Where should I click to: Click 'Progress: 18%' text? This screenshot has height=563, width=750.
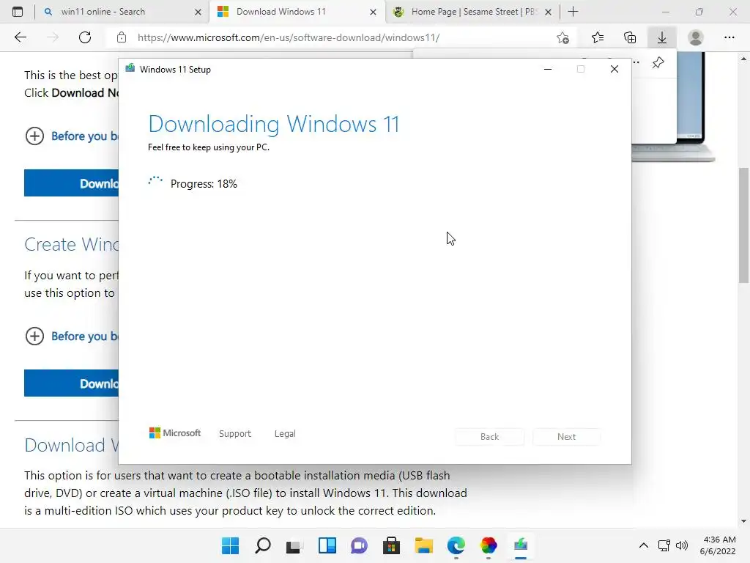point(204,184)
